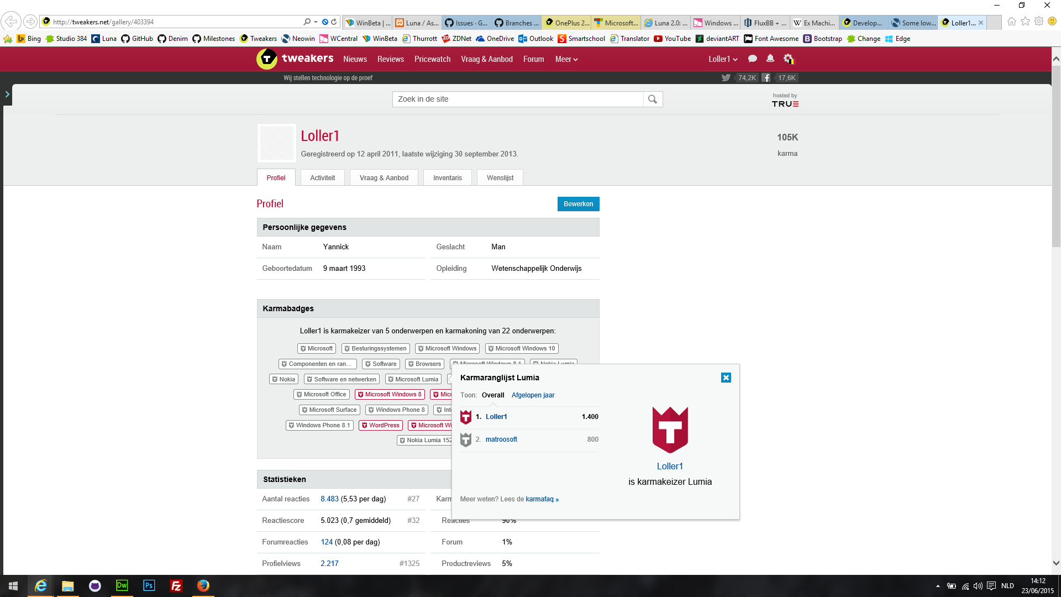Image resolution: width=1061 pixels, height=597 pixels.
Task: Select the Profiel tab
Action: pos(276,178)
